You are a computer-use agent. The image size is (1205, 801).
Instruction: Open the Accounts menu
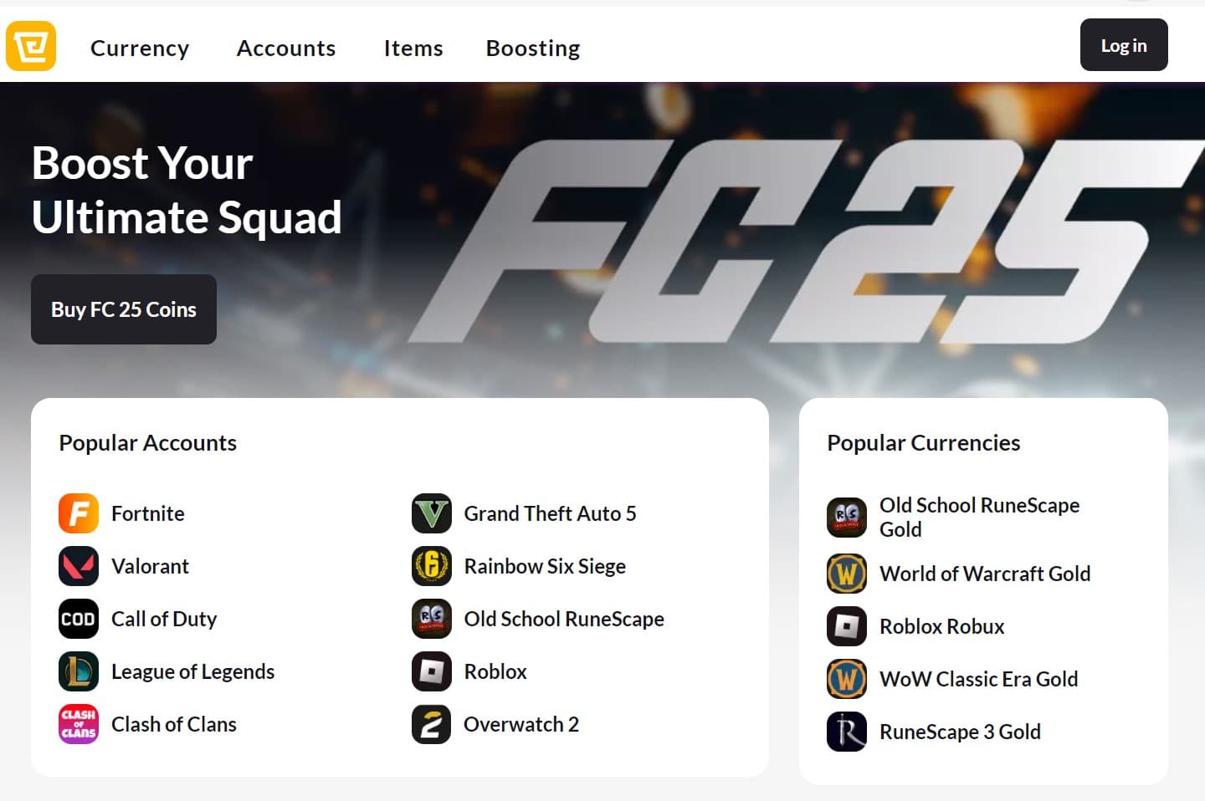[x=286, y=48]
